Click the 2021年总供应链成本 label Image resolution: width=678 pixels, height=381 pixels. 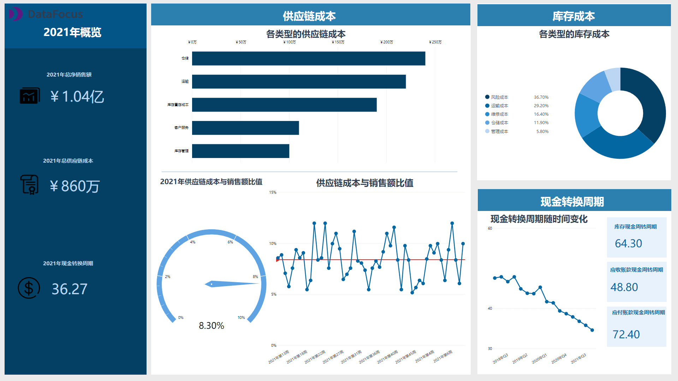pyautogui.click(x=68, y=161)
